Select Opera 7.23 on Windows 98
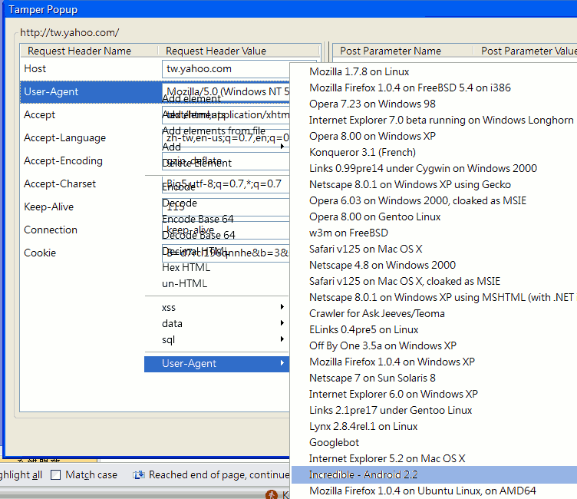 tap(372, 104)
